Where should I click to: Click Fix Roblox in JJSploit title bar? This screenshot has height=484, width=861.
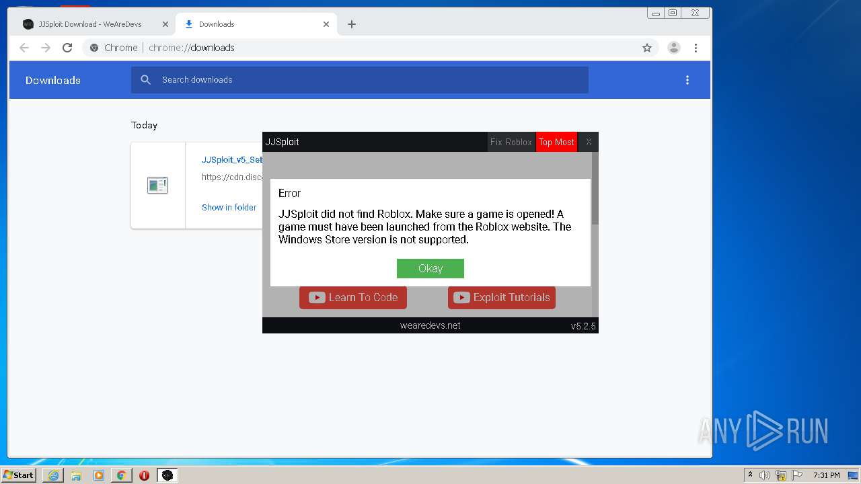(x=511, y=142)
